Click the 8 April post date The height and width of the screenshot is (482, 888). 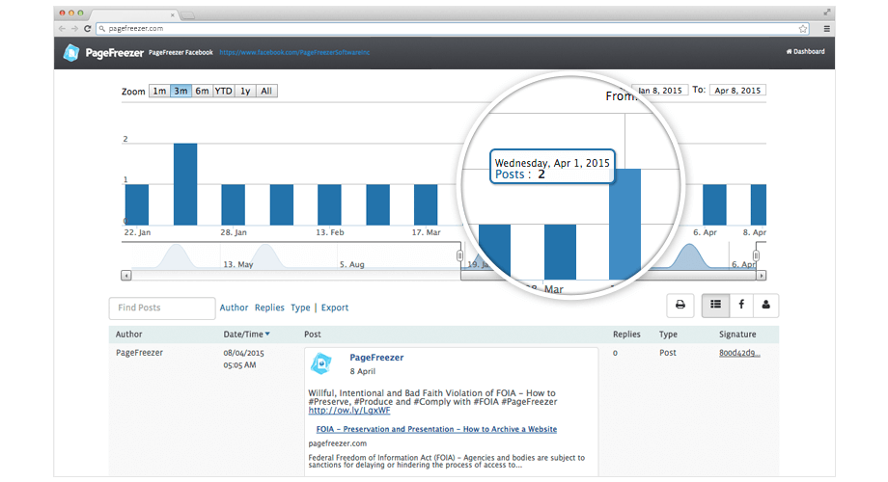(363, 372)
